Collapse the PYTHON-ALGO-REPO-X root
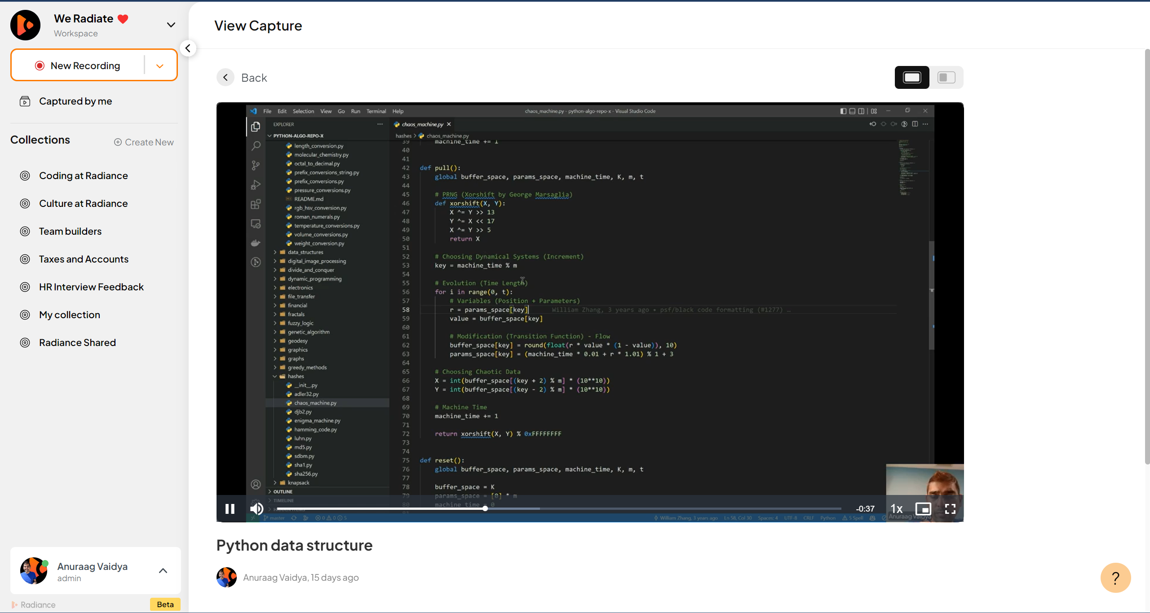 (x=298, y=136)
